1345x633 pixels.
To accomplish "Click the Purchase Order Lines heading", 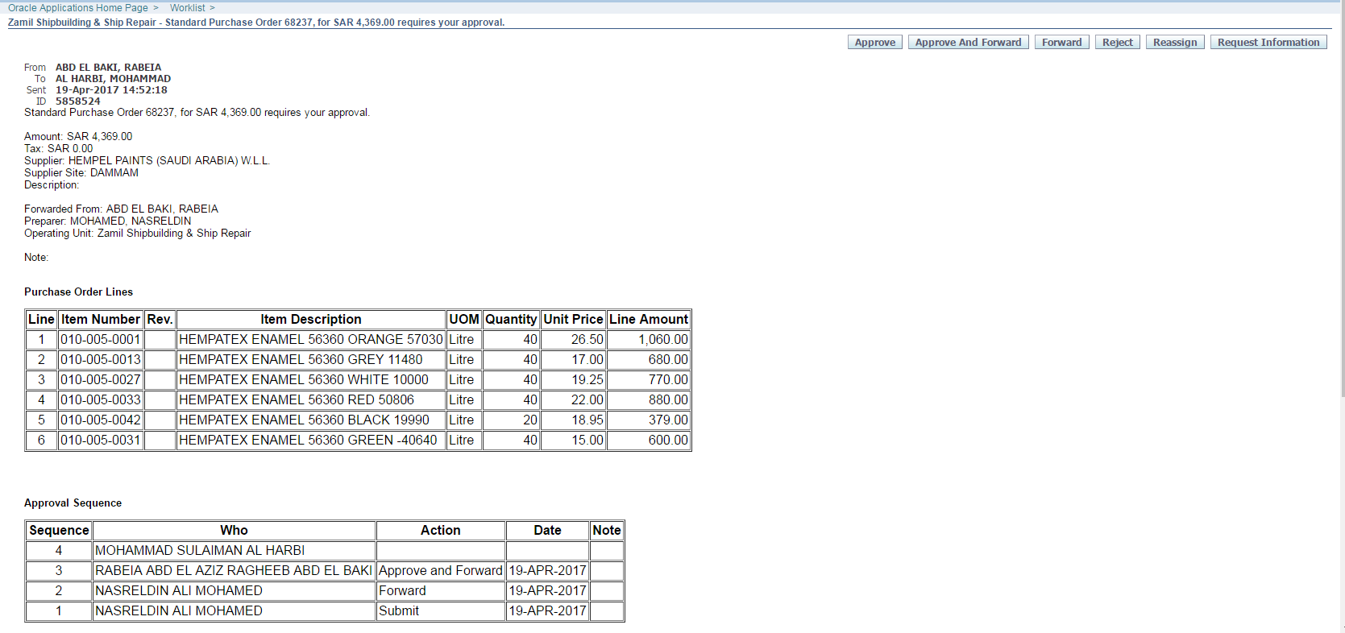I will coord(78,292).
